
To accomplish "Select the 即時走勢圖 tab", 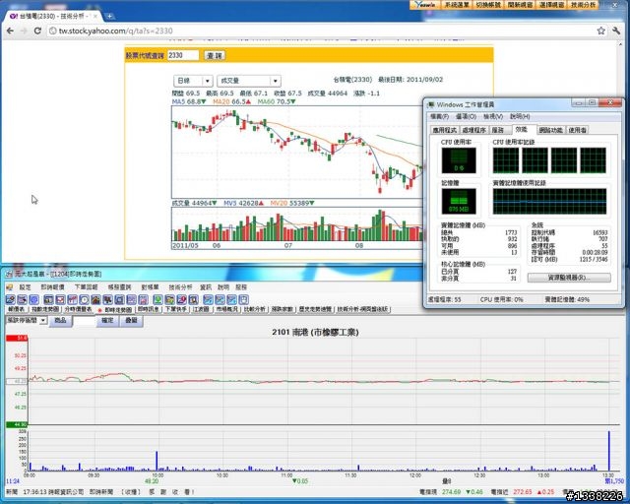I will pos(115,310).
